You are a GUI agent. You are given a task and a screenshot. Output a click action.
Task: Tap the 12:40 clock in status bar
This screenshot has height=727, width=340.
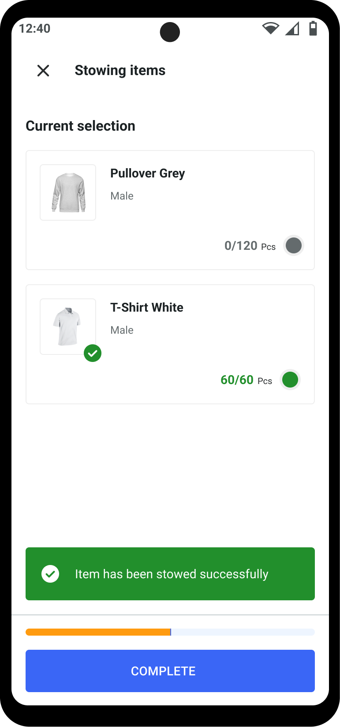tap(35, 29)
